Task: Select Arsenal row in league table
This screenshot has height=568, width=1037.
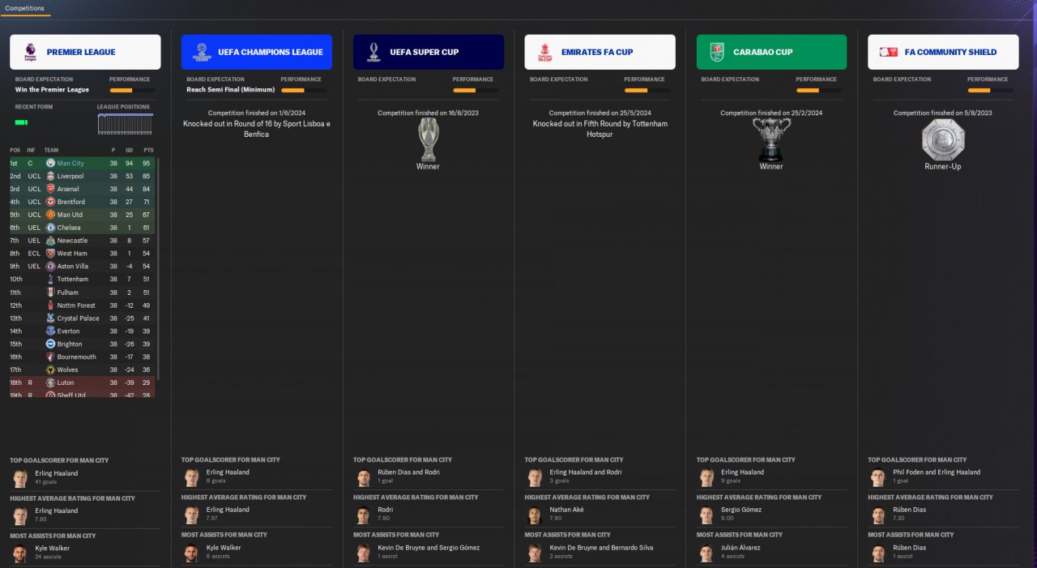Action: coord(82,189)
